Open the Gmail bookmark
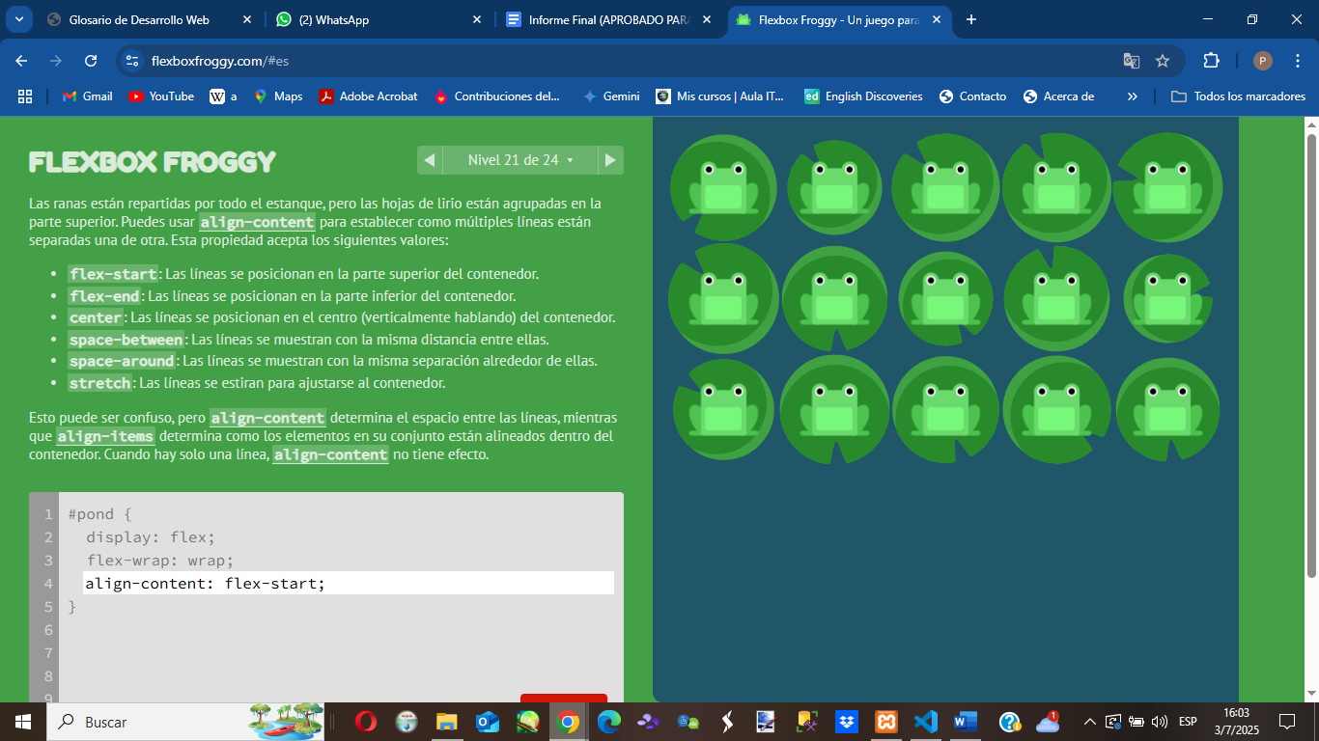1319x741 pixels. point(88,96)
